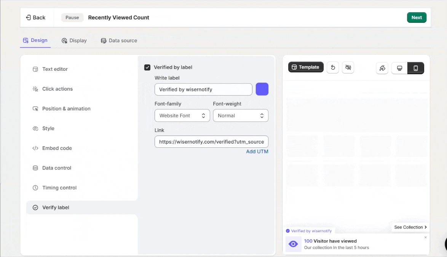Click the Pause status badge
The width and height of the screenshot is (447, 257).
point(72,18)
